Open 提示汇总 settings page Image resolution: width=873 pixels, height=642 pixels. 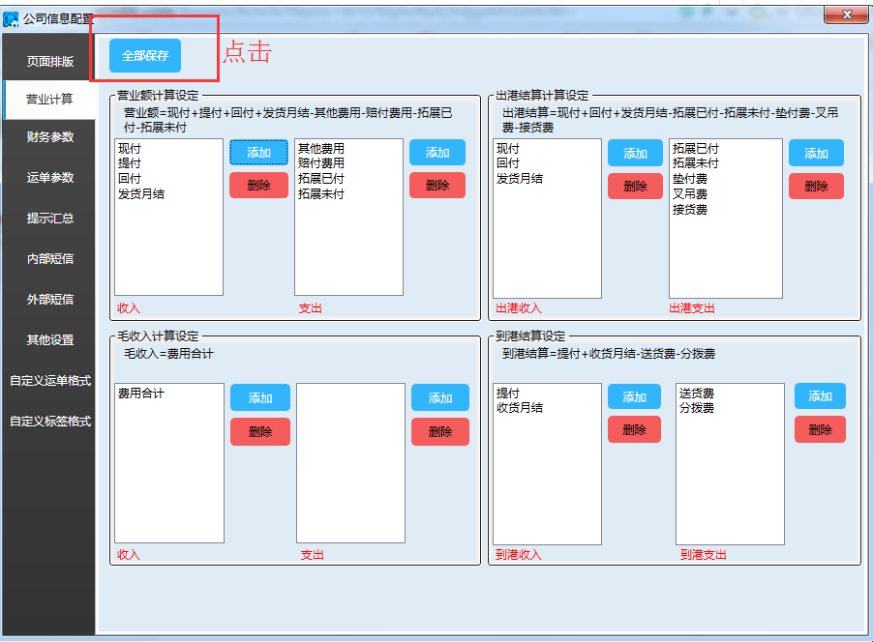(x=49, y=219)
